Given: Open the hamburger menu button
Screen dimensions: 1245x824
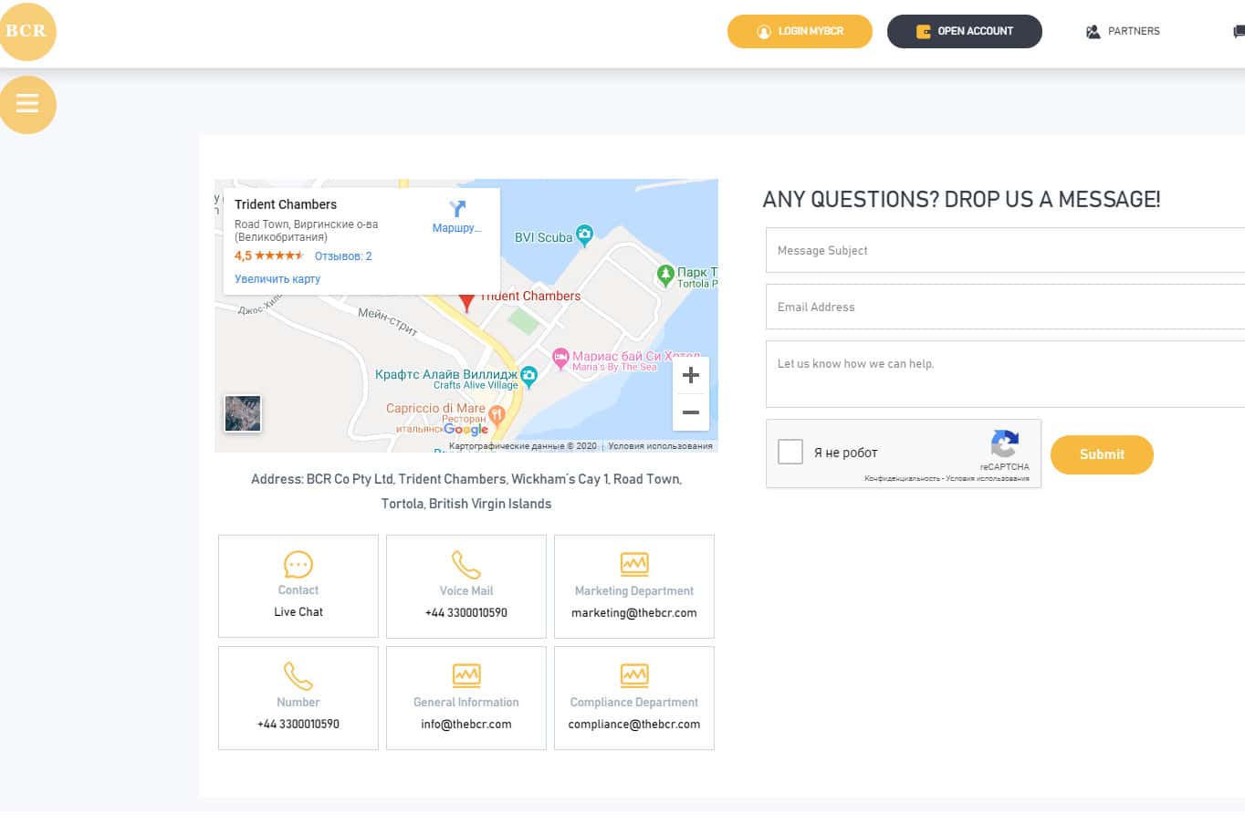Looking at the screenshot, I should [x=27, y=104].
